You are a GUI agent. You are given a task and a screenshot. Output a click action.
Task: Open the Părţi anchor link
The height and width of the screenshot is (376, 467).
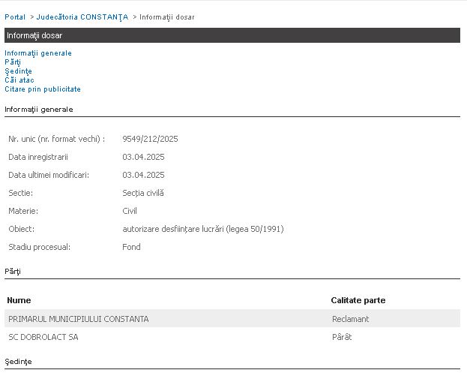click(13, 62)
